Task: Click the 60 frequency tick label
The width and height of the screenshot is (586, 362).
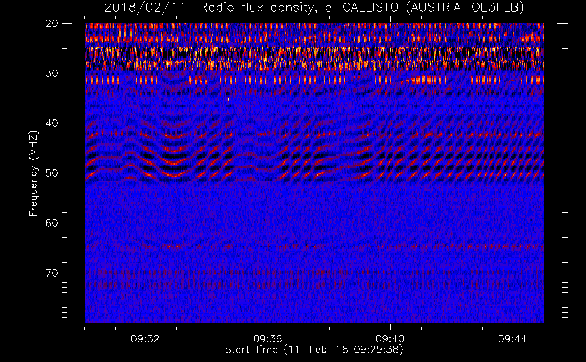Action: (x=52, y=223)
